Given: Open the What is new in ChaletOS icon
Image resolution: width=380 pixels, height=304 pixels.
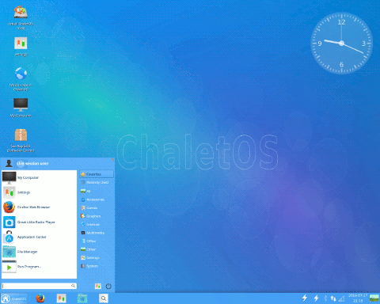Looking at the screenshot, I should point(21,79).
